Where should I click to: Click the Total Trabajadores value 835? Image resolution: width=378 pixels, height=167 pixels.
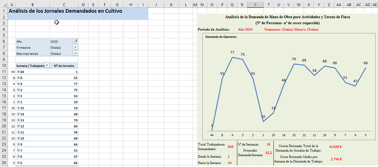point(231,147)
